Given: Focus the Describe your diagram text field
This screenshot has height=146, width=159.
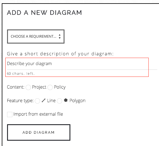Looking at the screenshot, I should coord(82,64).
